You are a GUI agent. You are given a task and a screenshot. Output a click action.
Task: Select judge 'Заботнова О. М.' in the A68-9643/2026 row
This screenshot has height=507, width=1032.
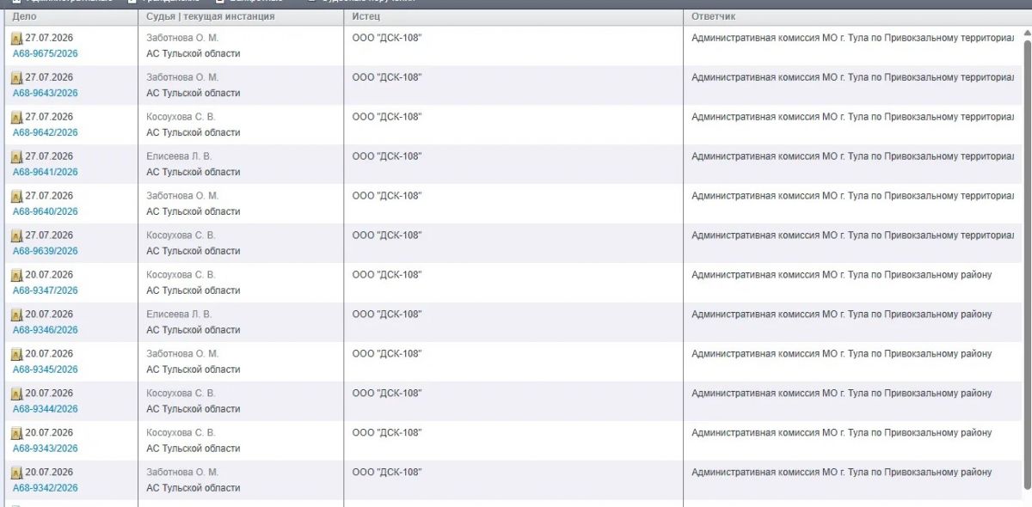tap(182, 77)
